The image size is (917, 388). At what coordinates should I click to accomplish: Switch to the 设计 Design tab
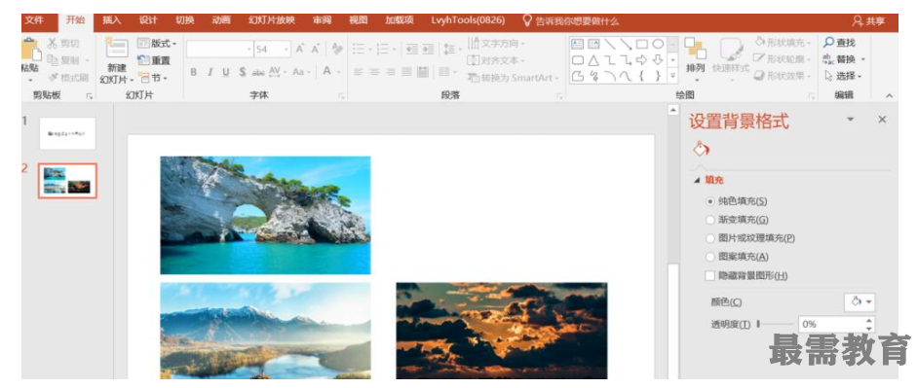(148, 20)
